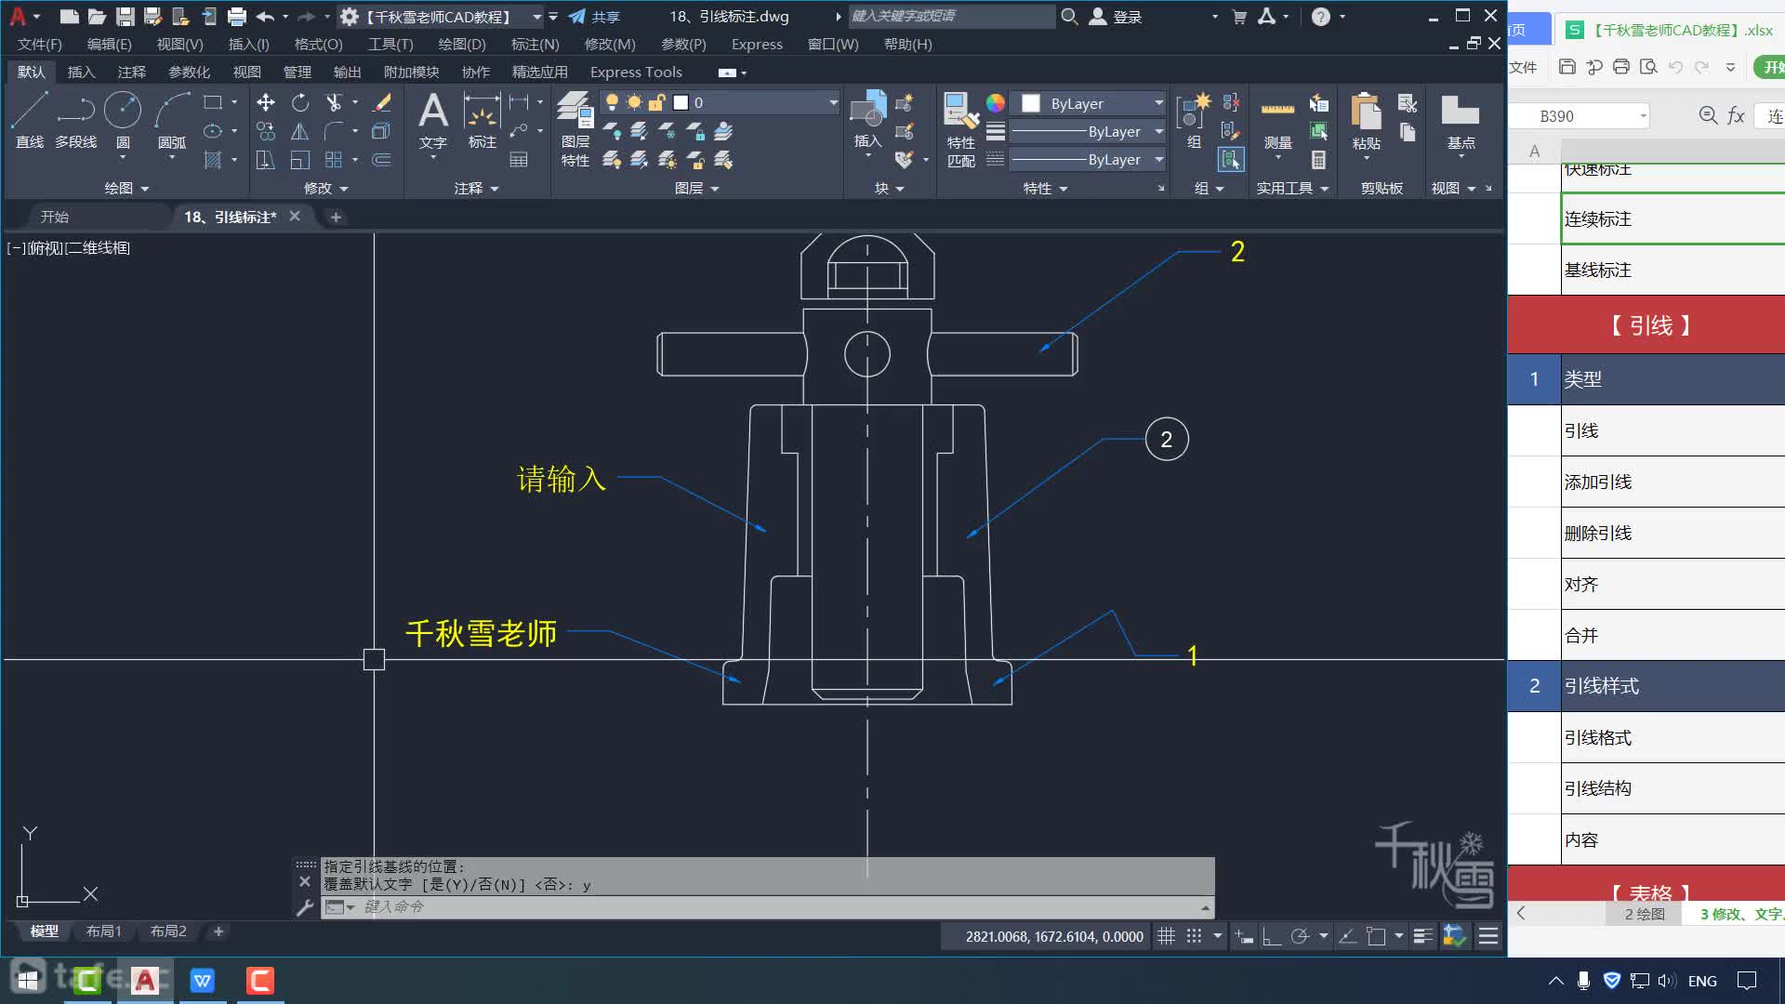Switch to the 注释 ribbon tab
The image size is (1785, 1004).
coord(132,72)
